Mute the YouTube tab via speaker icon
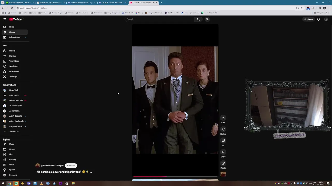 tap(153, 3)
